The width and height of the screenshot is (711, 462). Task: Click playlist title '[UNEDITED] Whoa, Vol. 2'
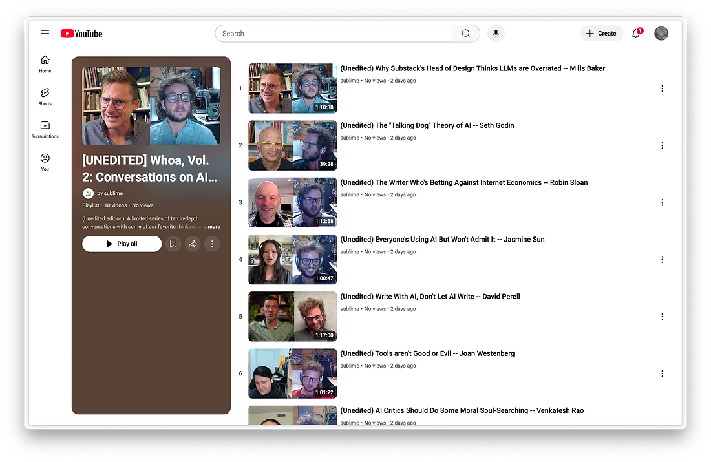pos(150,169)
